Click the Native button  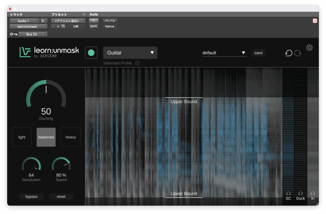pyautogui.click(x=110, y=26)
